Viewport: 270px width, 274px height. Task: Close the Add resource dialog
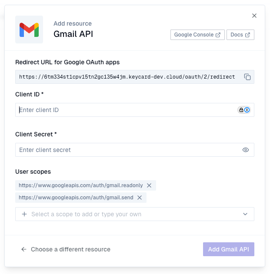coord(254,16)
